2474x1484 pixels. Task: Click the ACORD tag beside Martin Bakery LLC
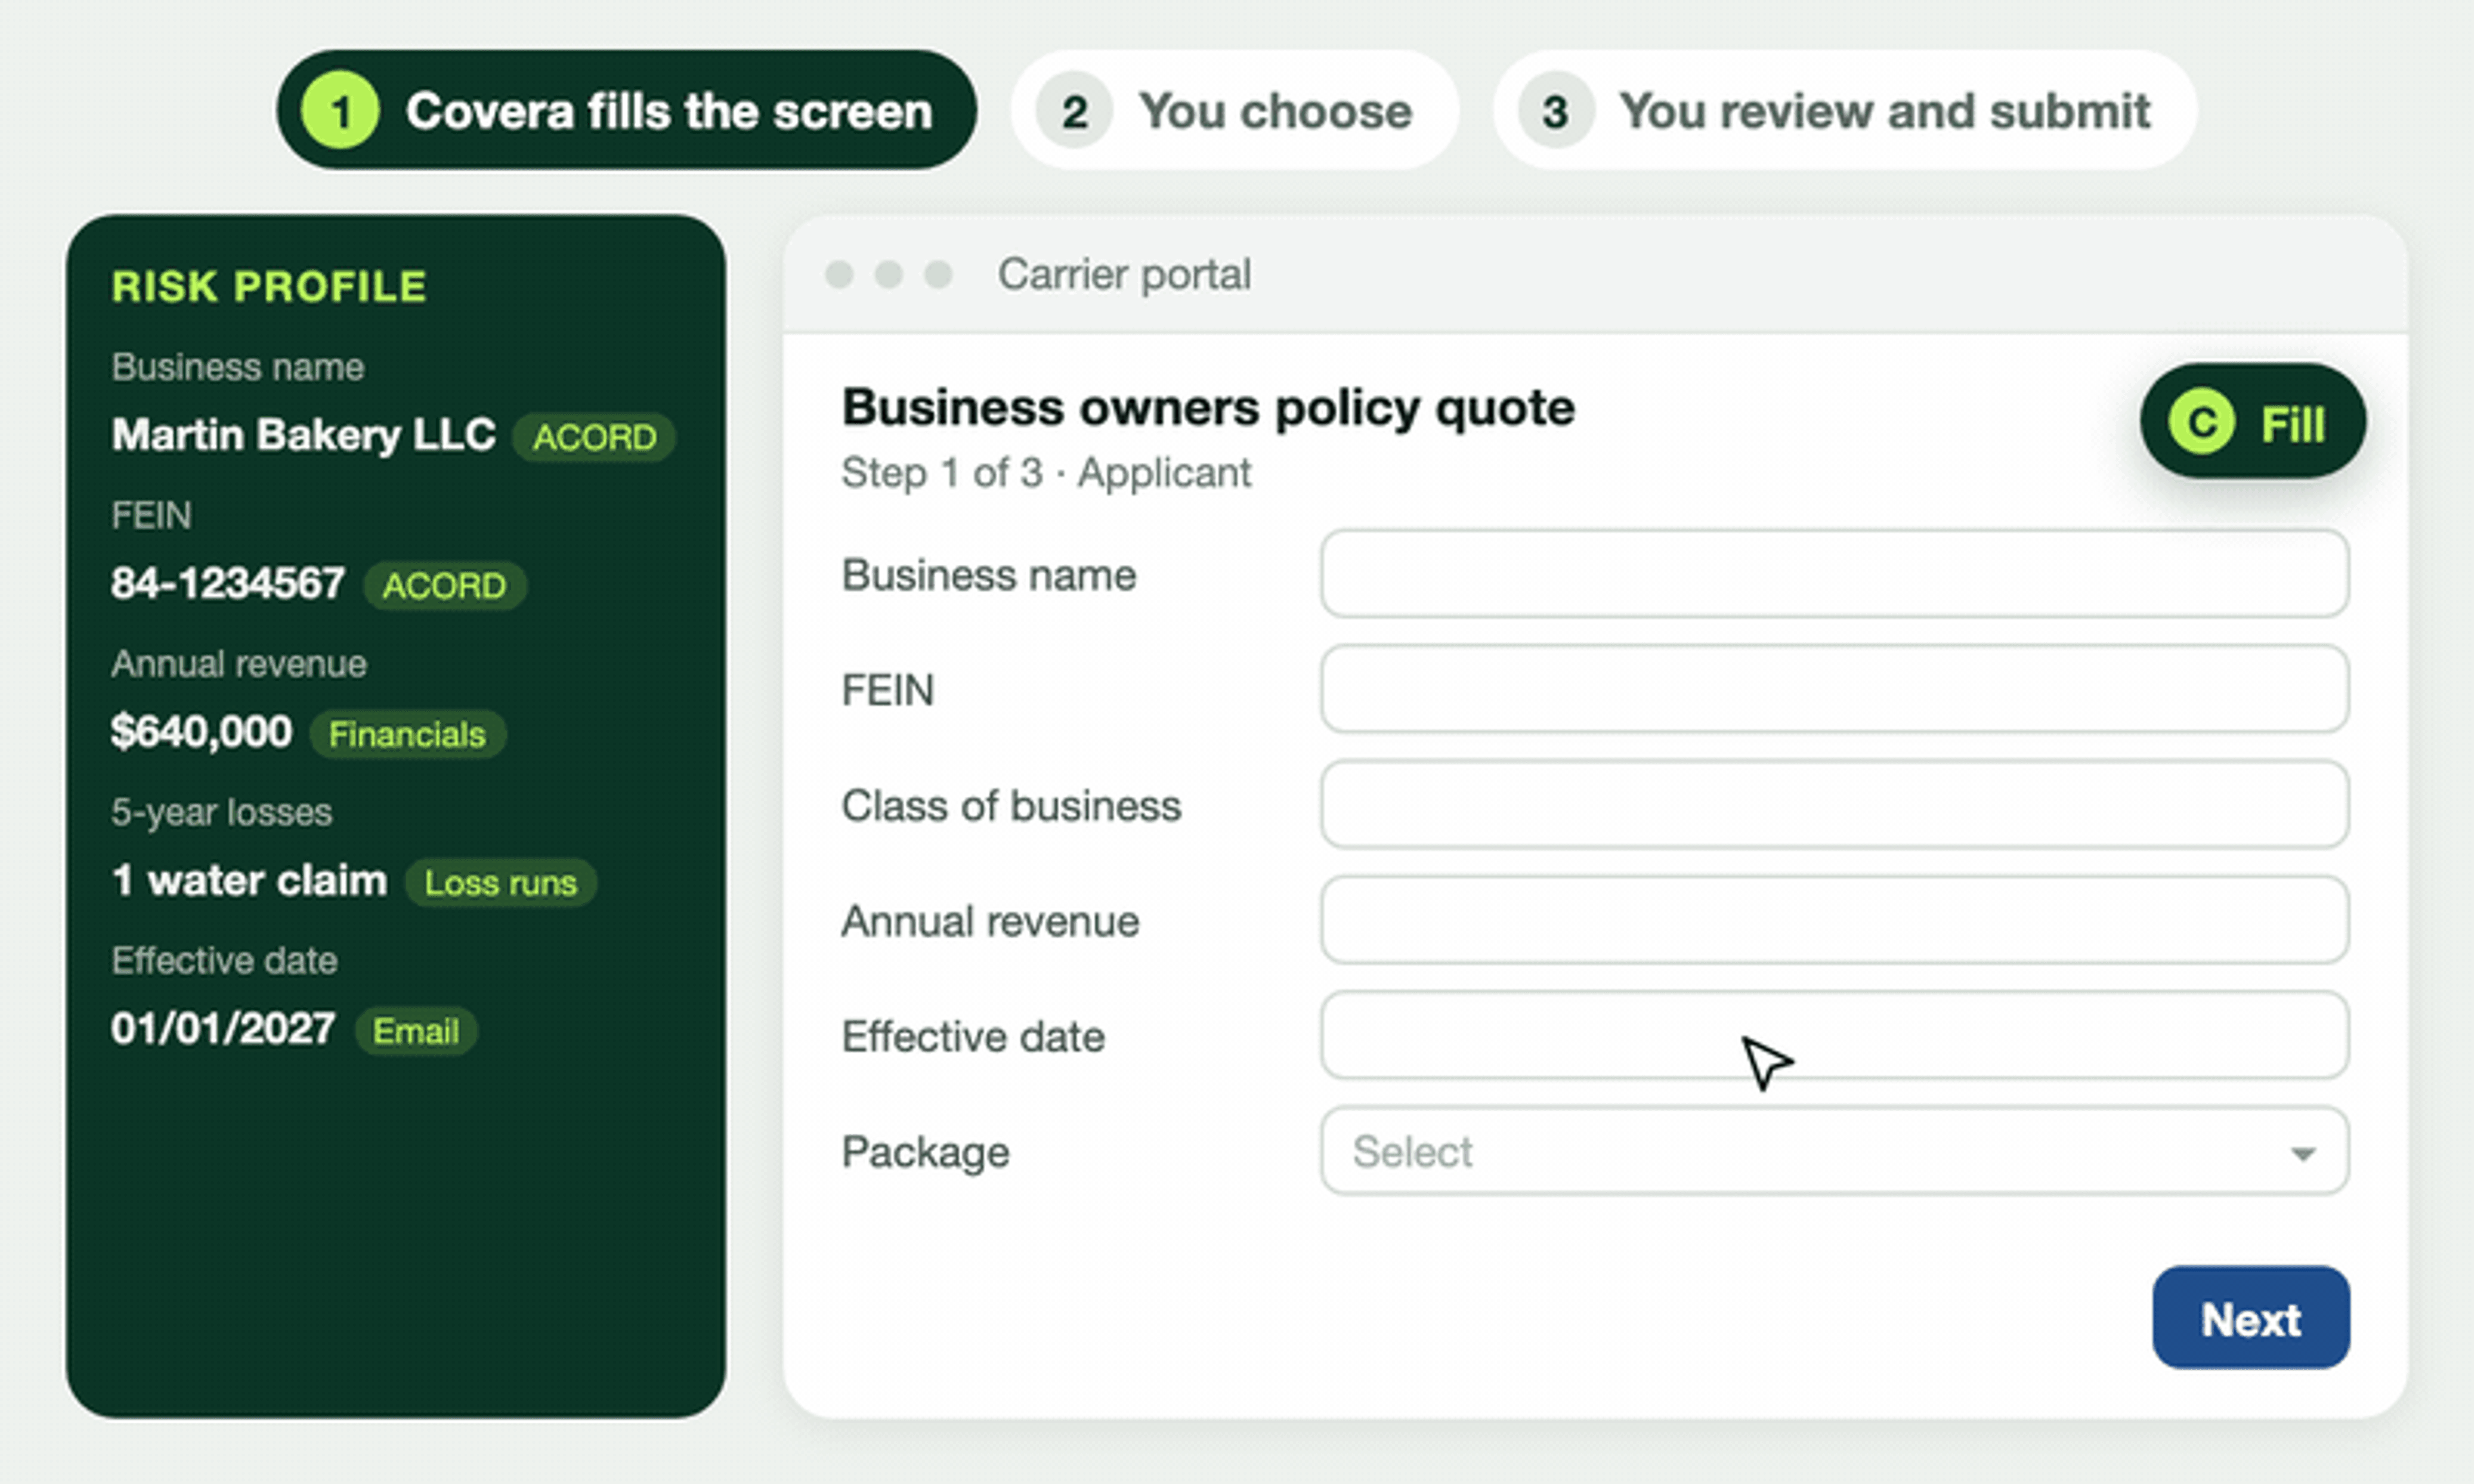tap(594, 437)
